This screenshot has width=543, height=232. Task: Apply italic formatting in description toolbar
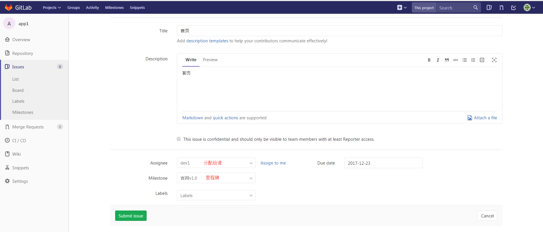pos(438,60)
